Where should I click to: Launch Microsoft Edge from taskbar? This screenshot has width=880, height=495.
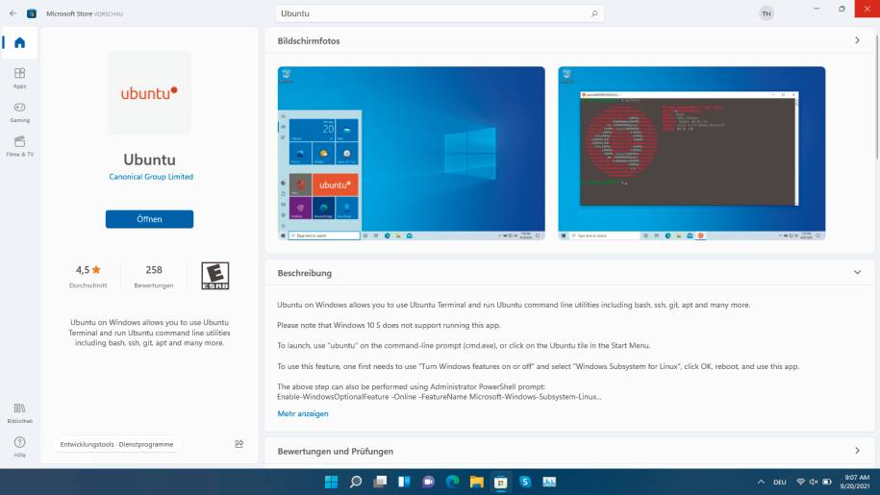click(x=452, y=482)
